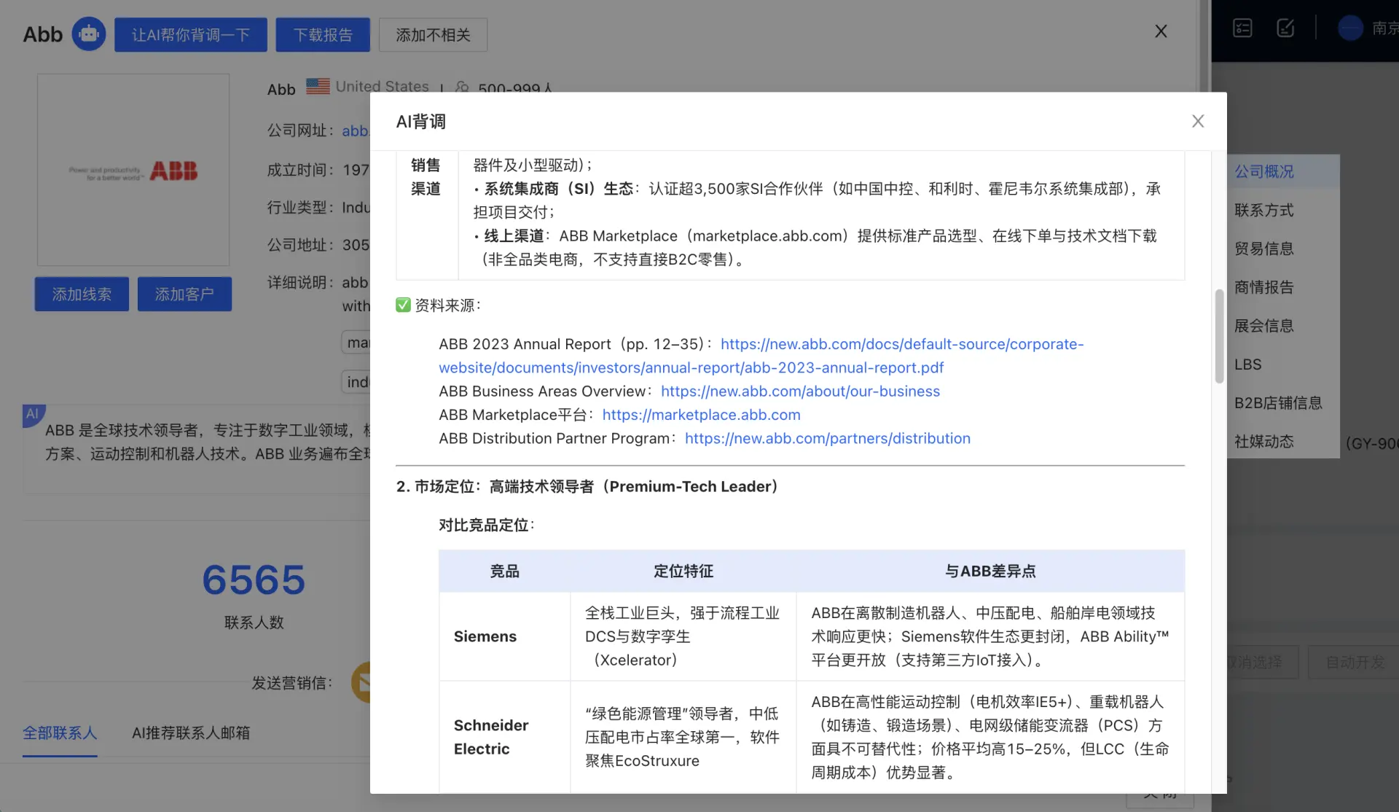Click the AI背调 dialog title
Viewport: 1399px width, 812px height.
420,121
